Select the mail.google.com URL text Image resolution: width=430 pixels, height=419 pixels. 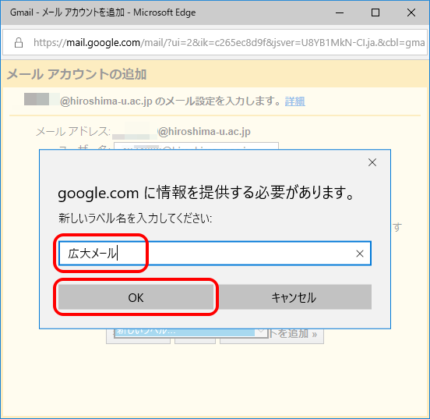(103, 43)
